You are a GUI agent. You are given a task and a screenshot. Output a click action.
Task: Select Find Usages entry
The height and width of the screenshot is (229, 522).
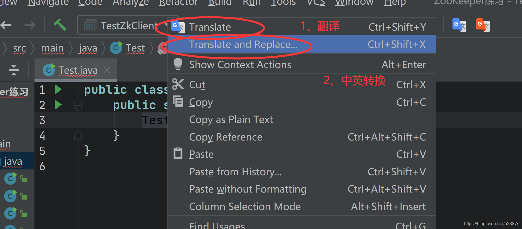click(302, 224)
